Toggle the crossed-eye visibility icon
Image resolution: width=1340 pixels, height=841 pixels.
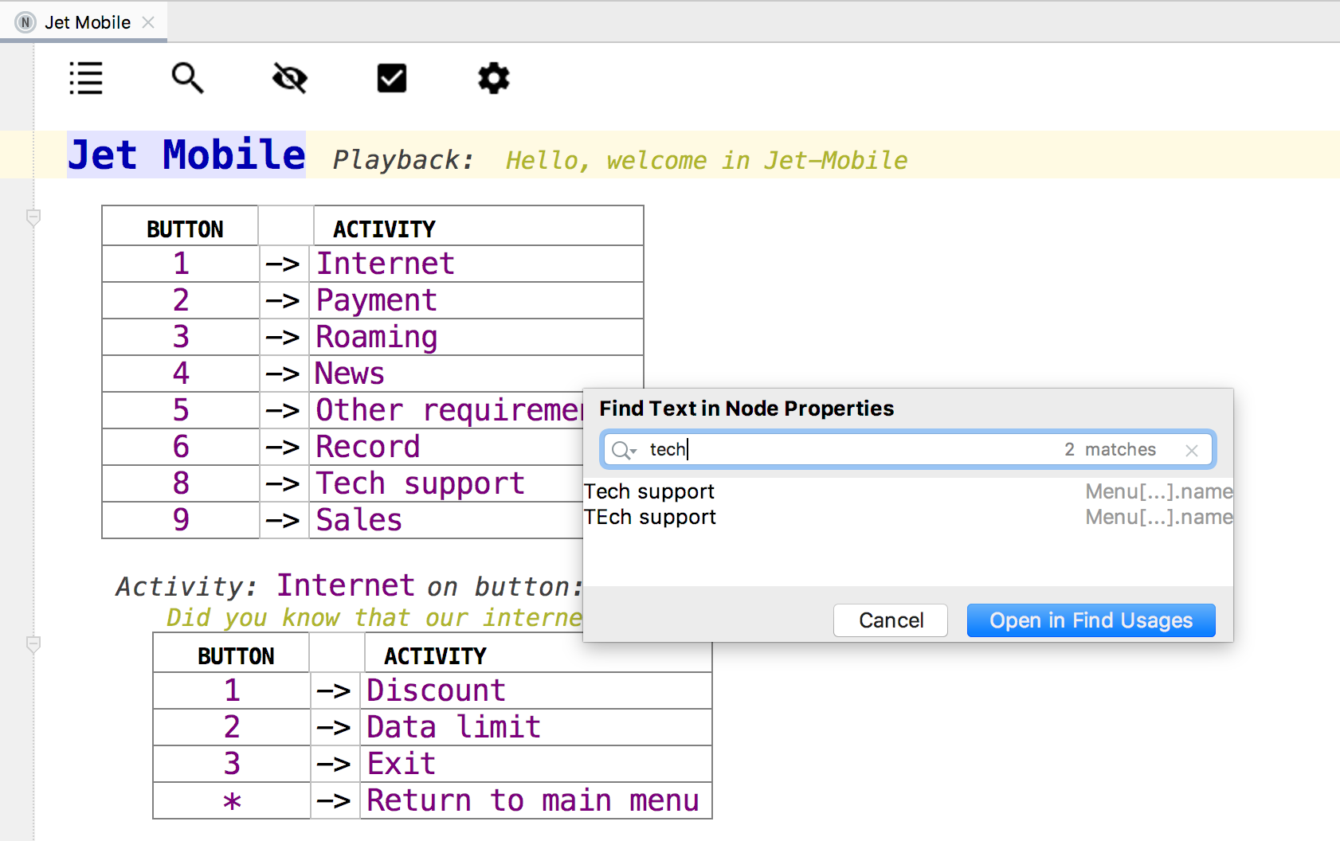(290, 78)
